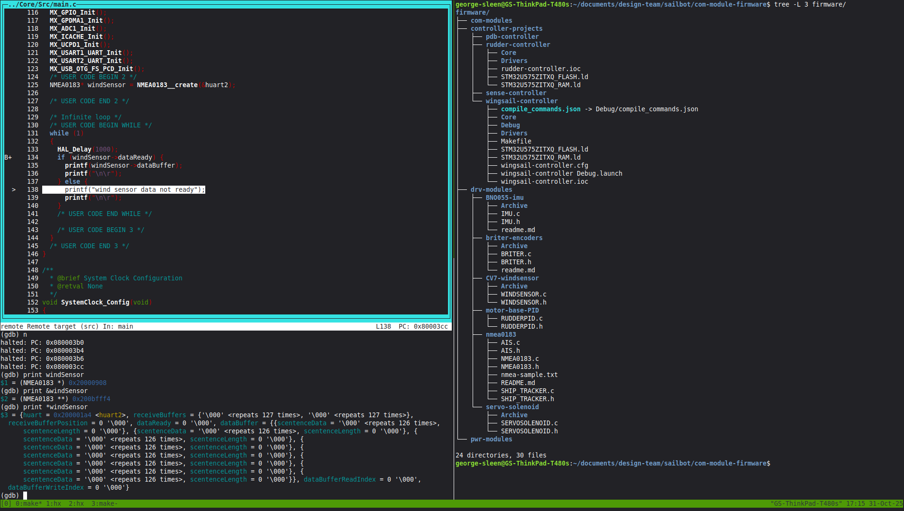Click the BRITER.c file entry
This screenshot has height=511, width=904.
[516, 254]
